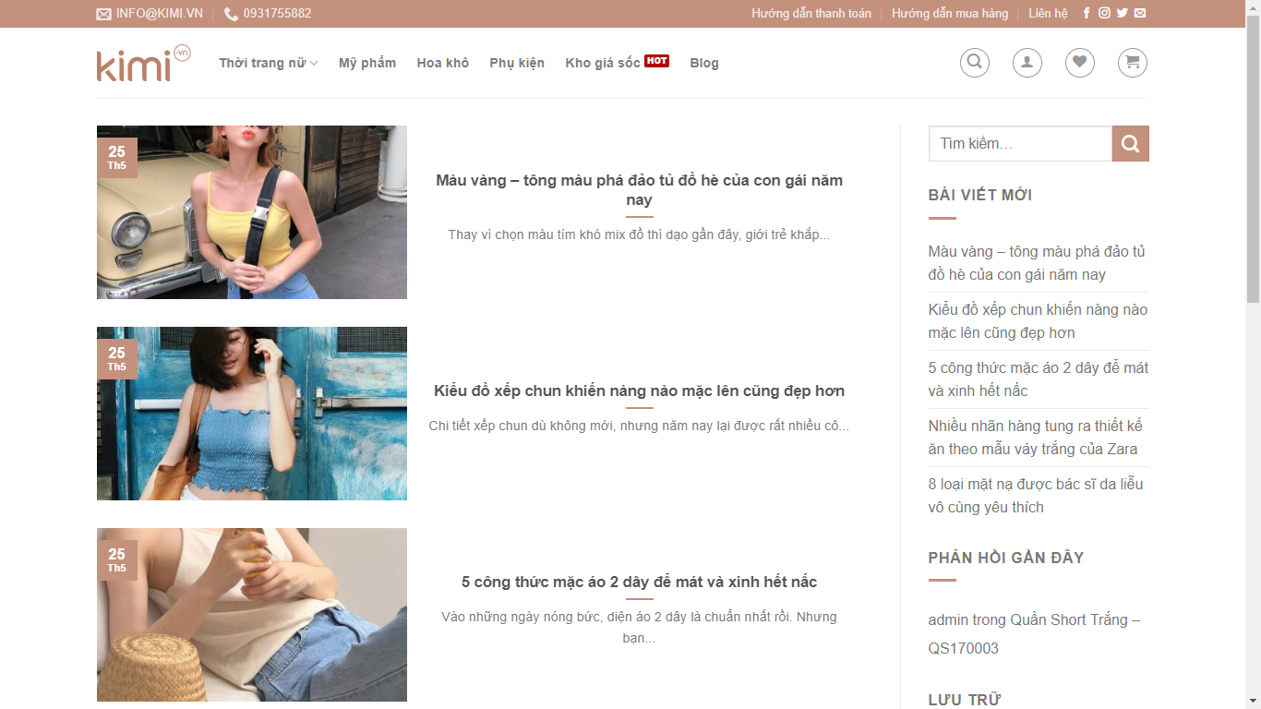Open the user account icon
Viewport: 1261px width, 709px height.
(x=1027, y=63)
